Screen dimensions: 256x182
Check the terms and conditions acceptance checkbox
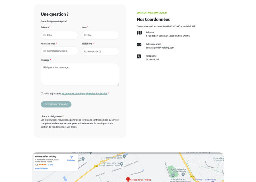(42, 93)
